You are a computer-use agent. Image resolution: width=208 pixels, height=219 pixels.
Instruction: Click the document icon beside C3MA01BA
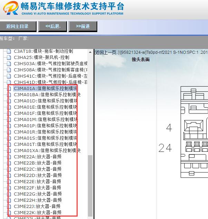coord(9,95)
